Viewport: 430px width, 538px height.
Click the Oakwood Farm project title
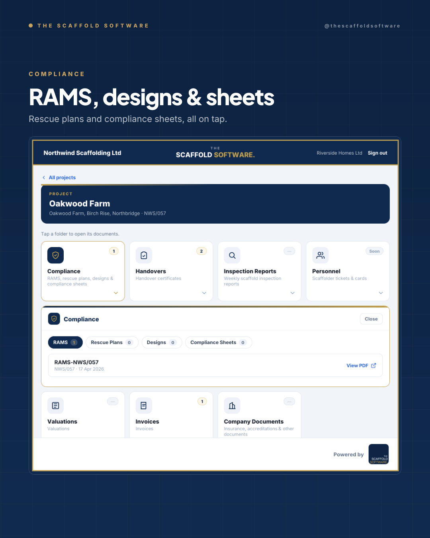coord(80,204)
